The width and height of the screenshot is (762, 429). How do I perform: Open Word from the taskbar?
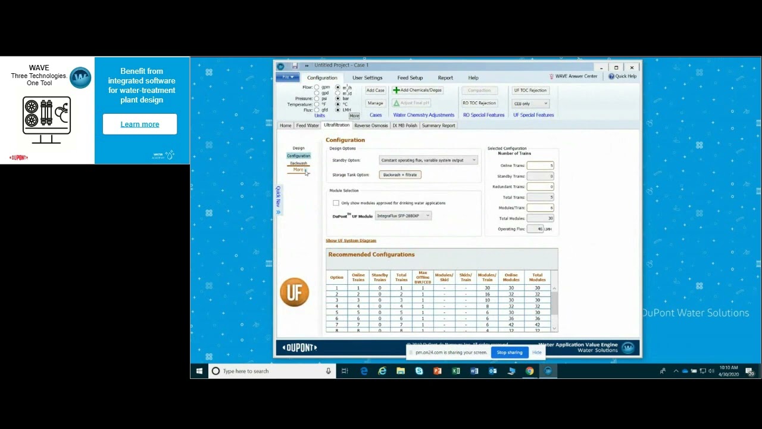(474, 371)
